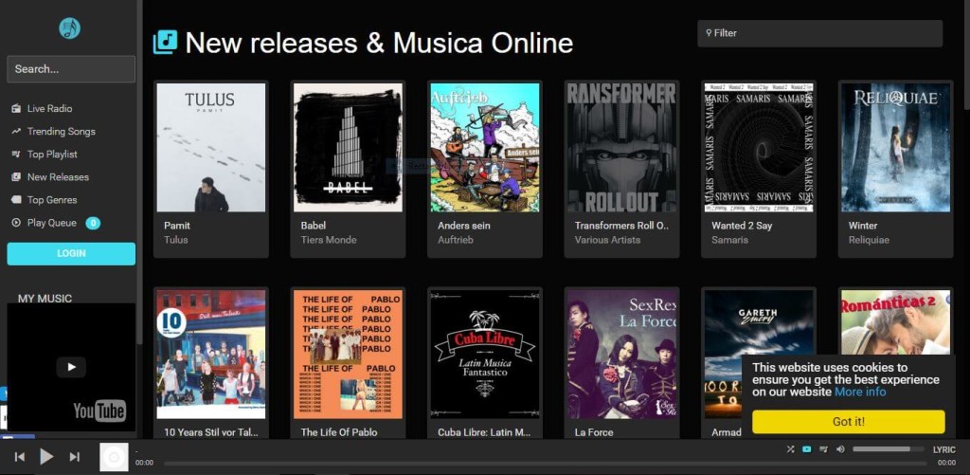The image size is (970, 475).
Task: Click the Filter input field
Action: point(819,33)
